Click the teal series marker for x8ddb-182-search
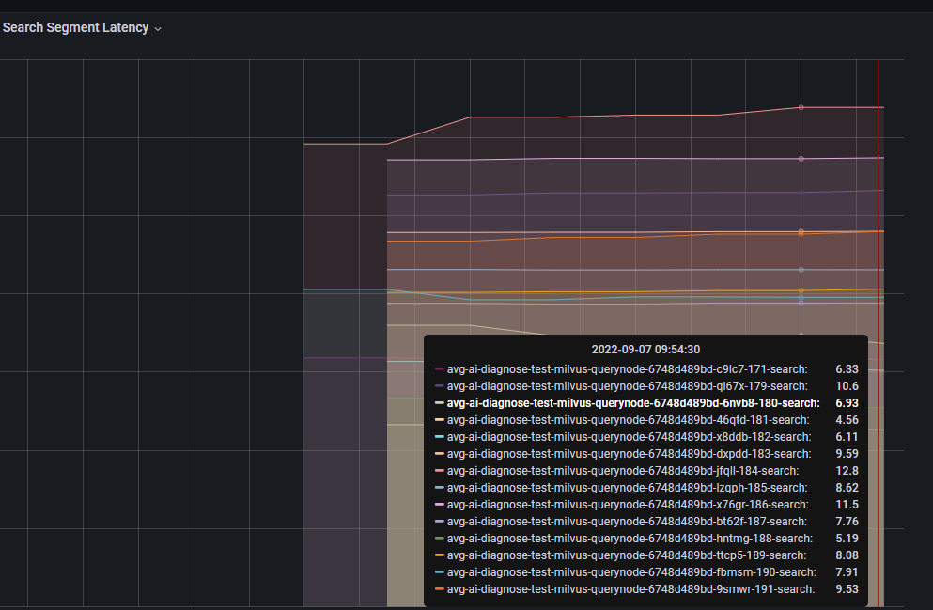933x610 pixels. click(x=440, y=437)
